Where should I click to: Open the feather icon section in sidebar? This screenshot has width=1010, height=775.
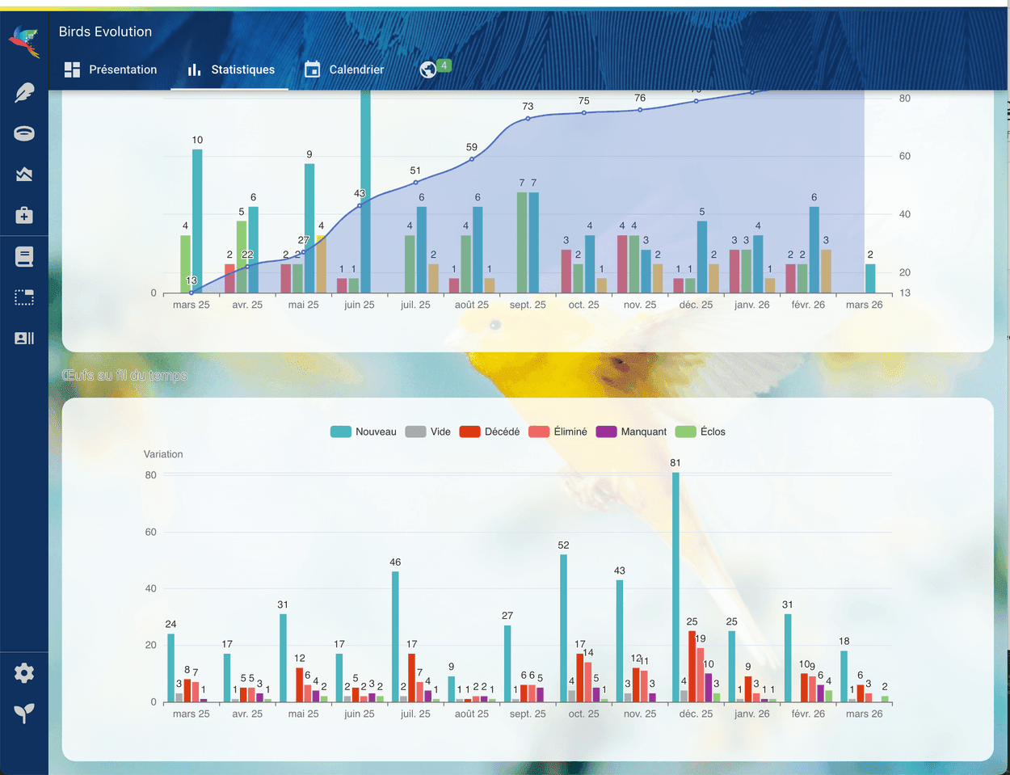pyautogui.click(x=24, y=92)
